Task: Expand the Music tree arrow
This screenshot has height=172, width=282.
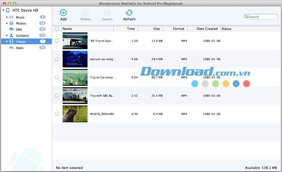Action: click(x=7, y=17)
